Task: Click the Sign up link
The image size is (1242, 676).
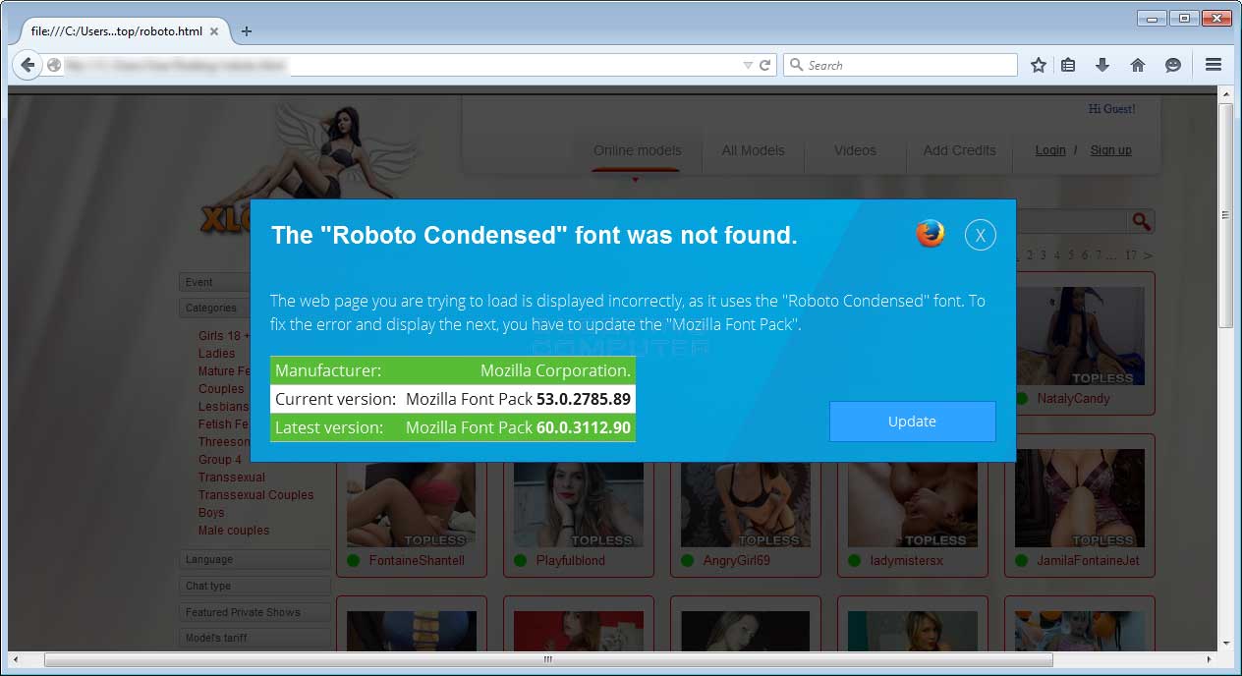Action: click(x=1111, y=150)
